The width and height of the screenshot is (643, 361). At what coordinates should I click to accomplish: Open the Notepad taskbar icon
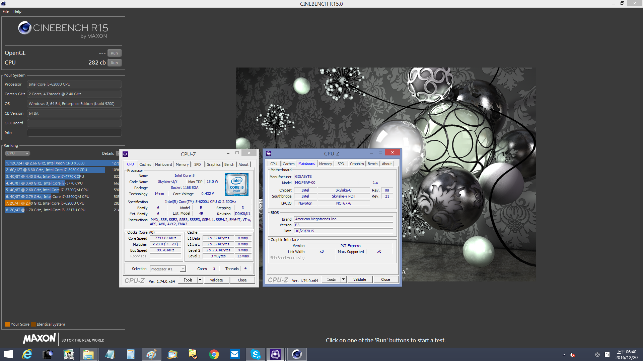[x=110, y=354]
